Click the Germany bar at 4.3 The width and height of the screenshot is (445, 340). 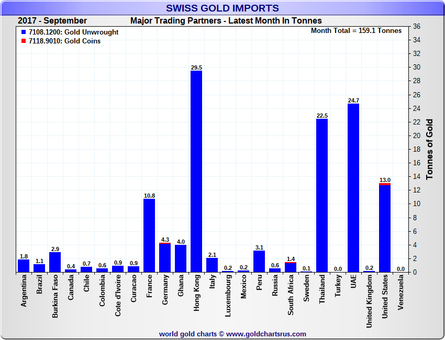click(x=165, y=258)
